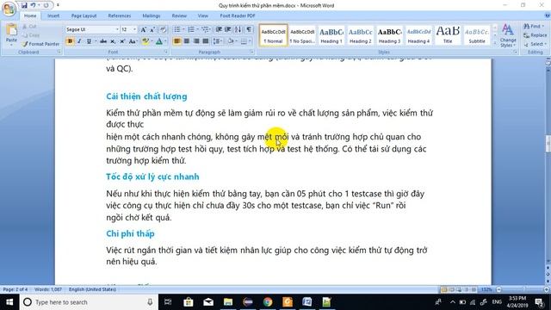Open the font size 12 dropdown
Viewport: 551px width, 310px height.
[x=134, y=30]
